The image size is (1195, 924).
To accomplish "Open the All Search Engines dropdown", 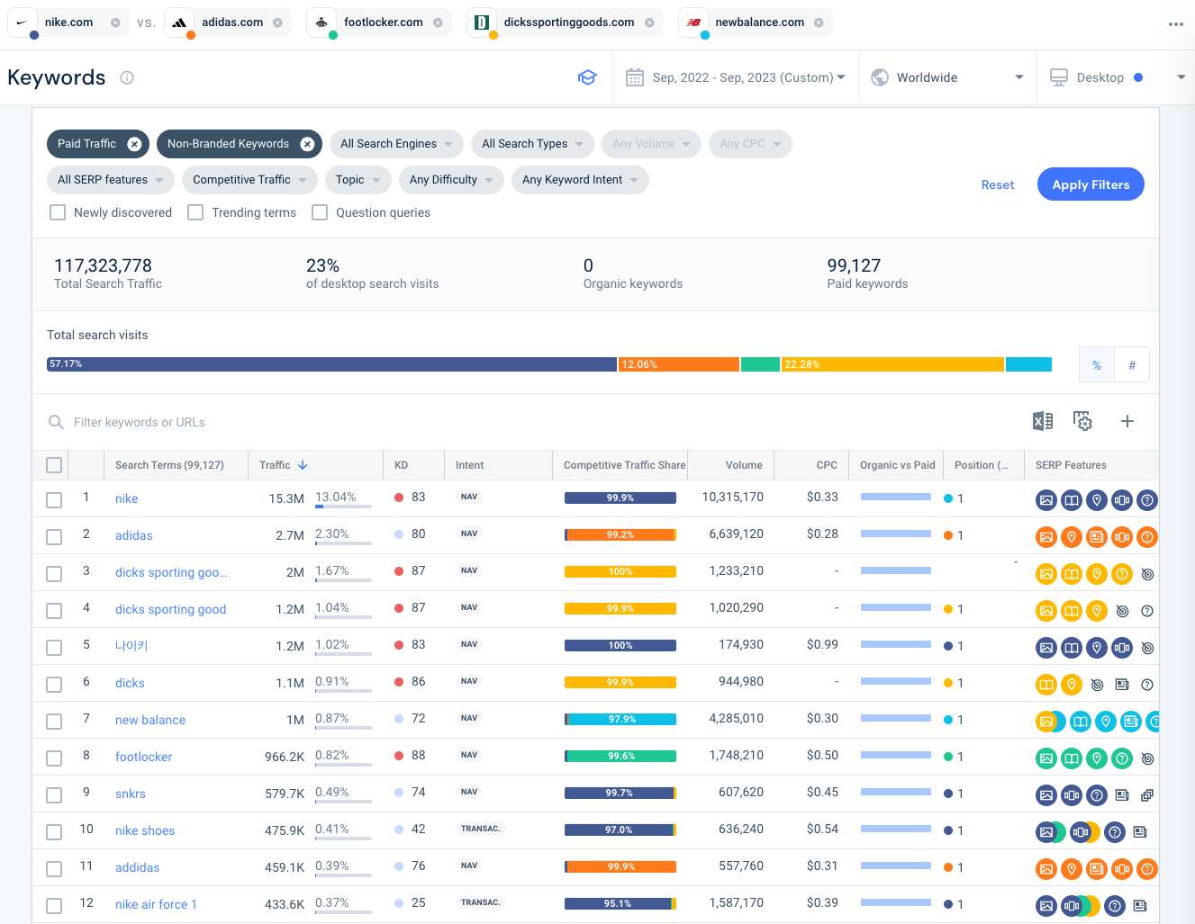I will tap(396, 144).
